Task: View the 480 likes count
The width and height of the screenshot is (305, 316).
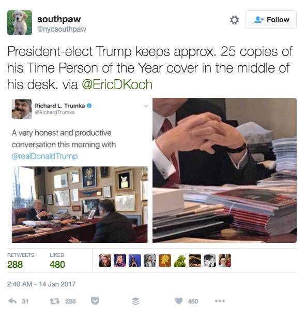Action: pyautogui.click(x=57, y=265)
